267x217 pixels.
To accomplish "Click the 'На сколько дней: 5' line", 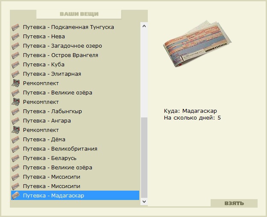I will pyautogui.click(x=192, y=118).
